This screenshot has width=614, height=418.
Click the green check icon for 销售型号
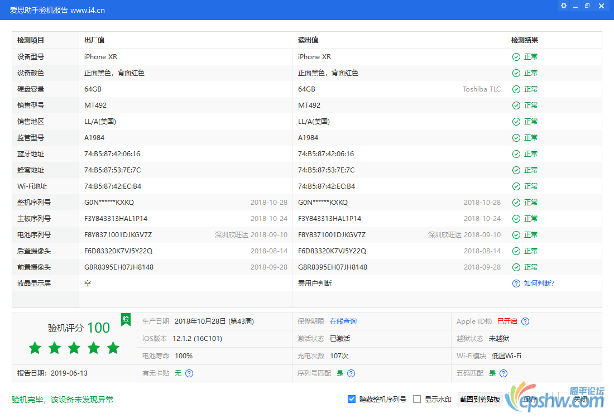[516, 105]
